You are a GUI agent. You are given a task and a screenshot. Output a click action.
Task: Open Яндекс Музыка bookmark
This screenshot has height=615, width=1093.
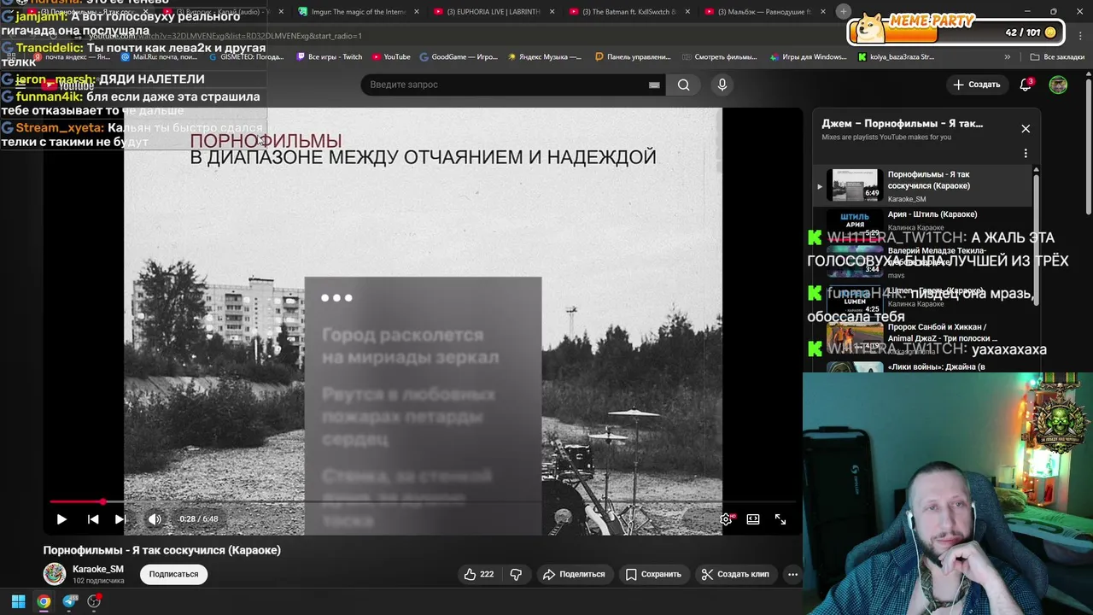[545, 57]
